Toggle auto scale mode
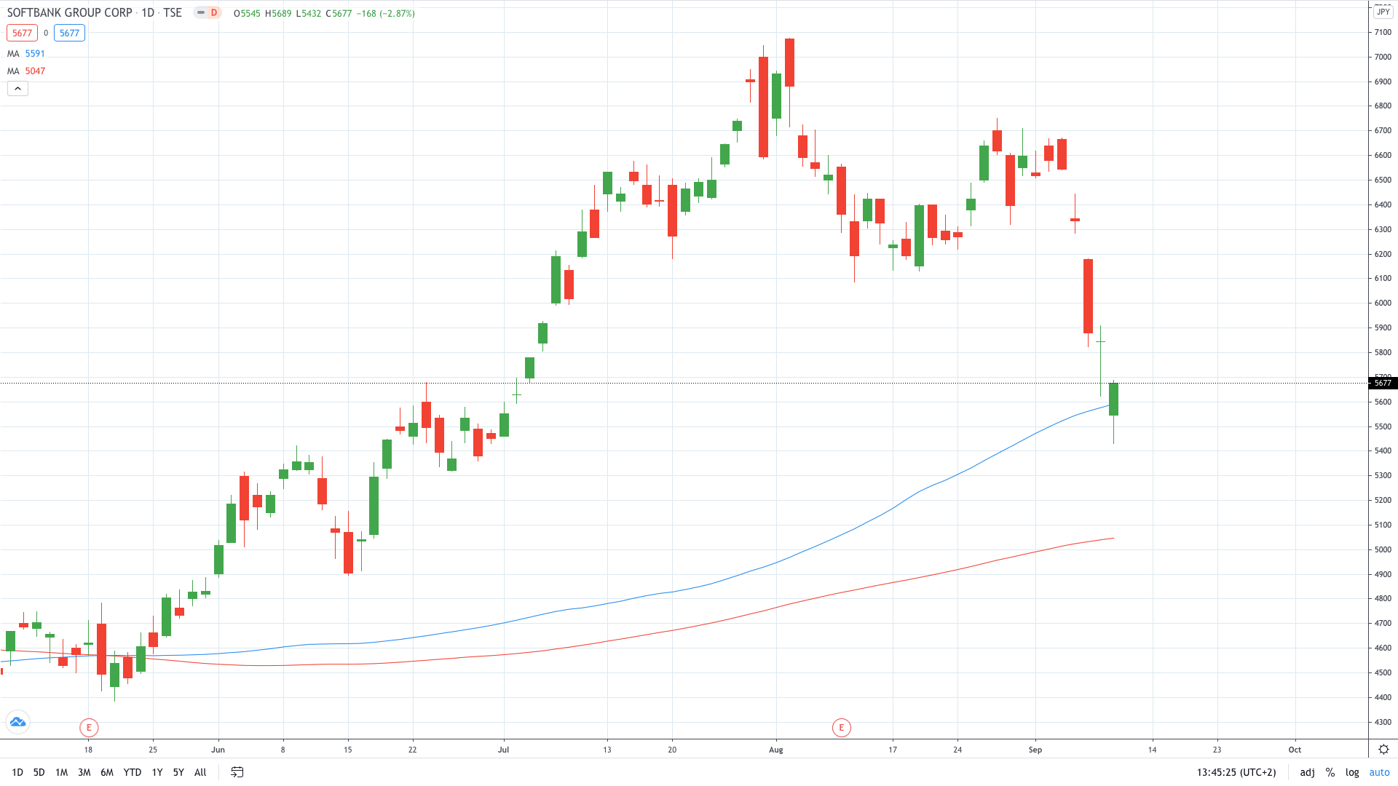This screenshot has height=786, width=1398. (1380, 772)
